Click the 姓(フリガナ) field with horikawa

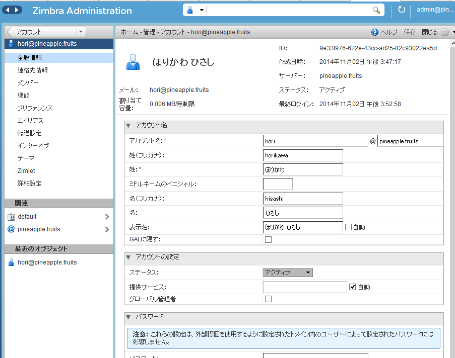(303, 155)
